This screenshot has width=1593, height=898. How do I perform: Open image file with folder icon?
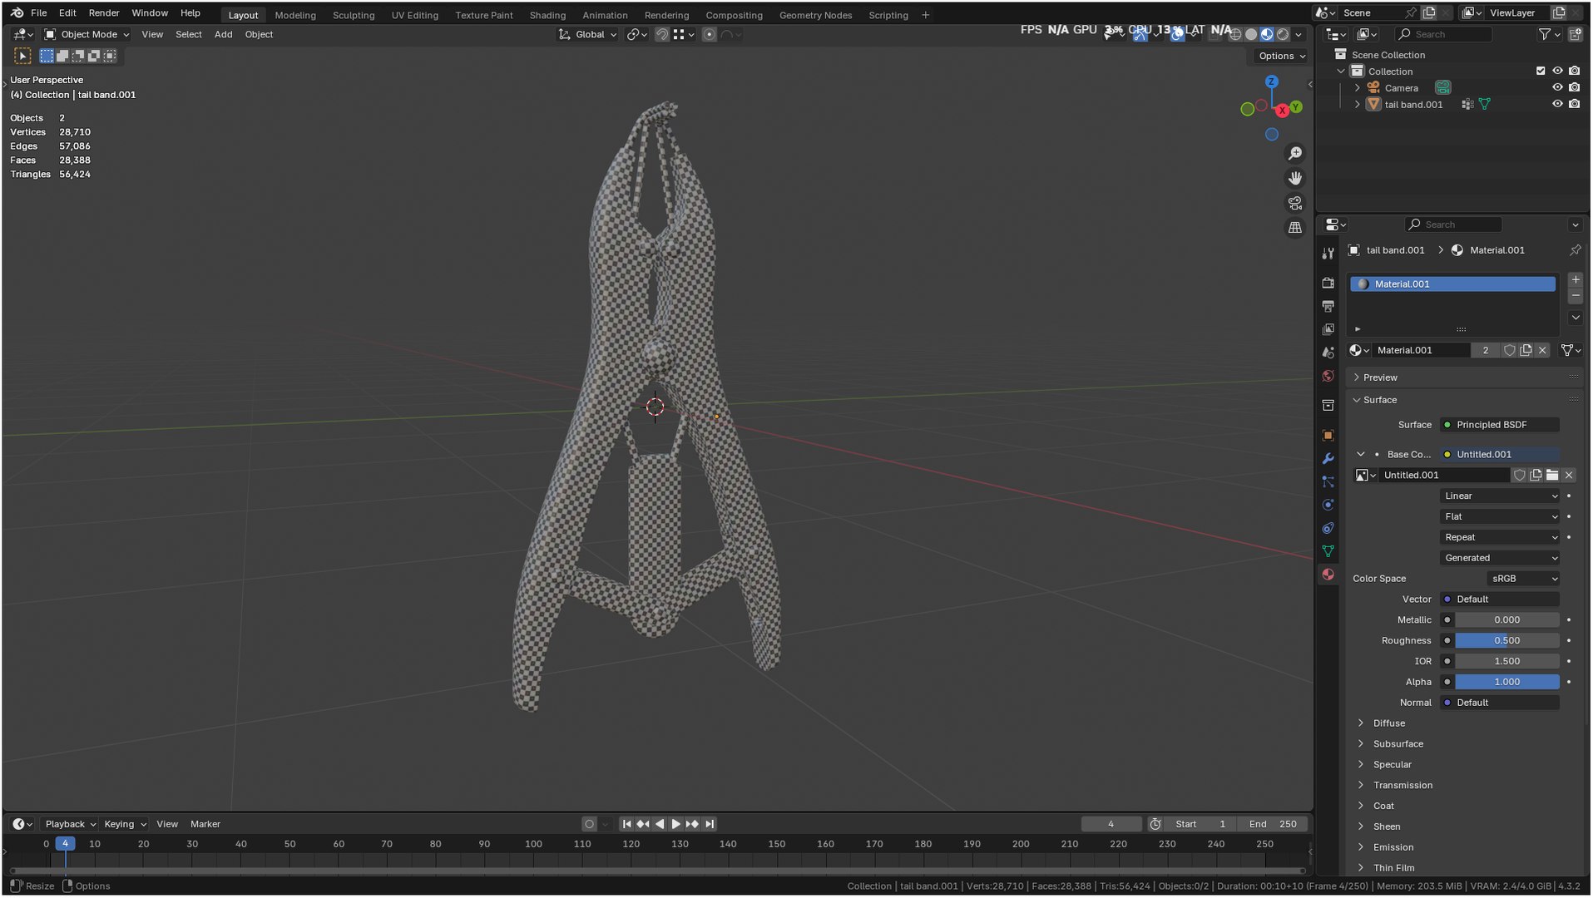coord(1552,476)
